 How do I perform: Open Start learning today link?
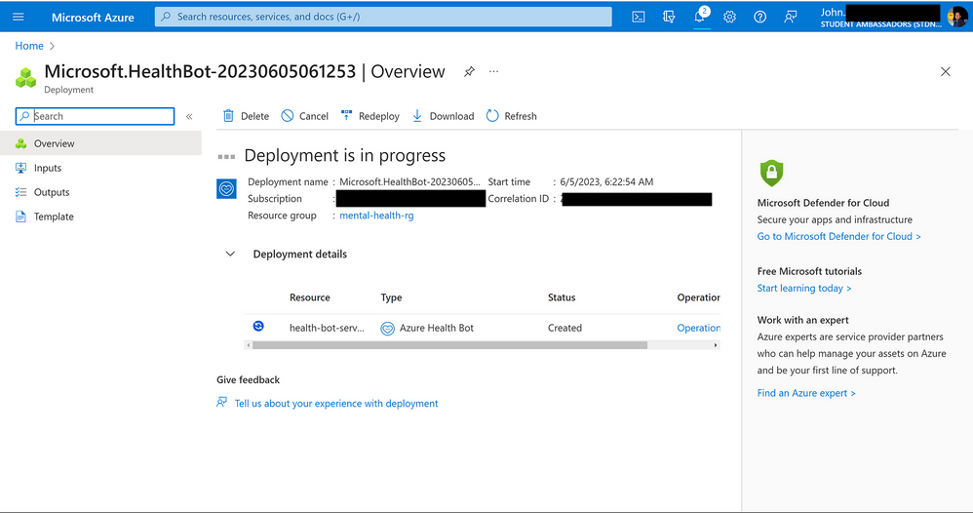[x=804, y=288]
